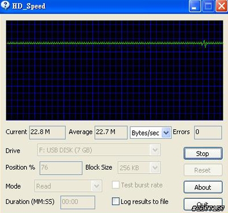Minimize the HD_Speed window

point(194,6)
